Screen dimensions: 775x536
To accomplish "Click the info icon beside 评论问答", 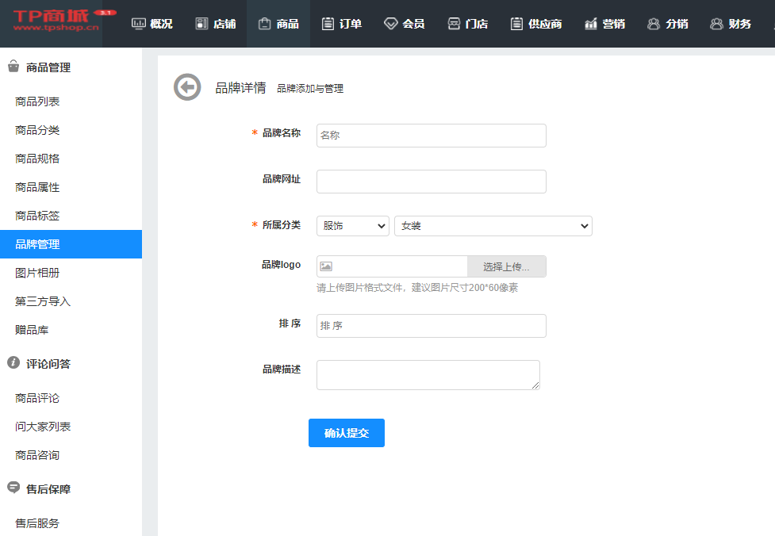I will pos(13,362).
